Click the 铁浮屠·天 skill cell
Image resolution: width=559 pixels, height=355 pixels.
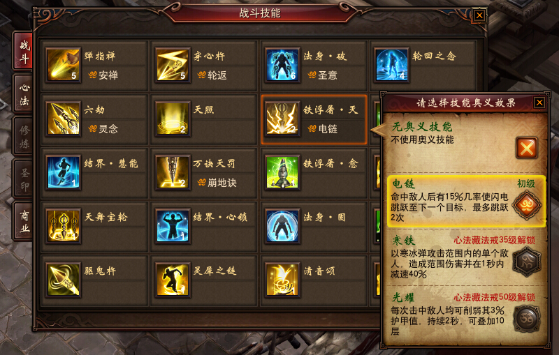pyautogui.click(x=314, y=119)
